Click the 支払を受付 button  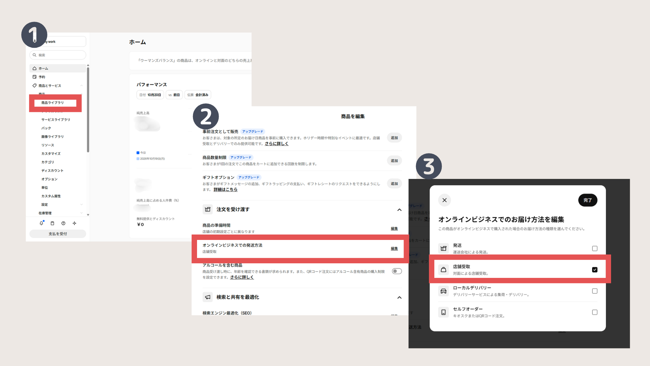[58, 234]
